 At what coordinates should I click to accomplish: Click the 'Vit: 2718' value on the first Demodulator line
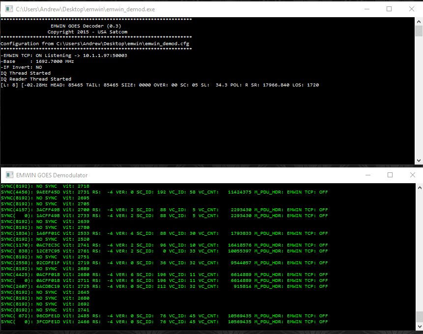click(76, 186)
